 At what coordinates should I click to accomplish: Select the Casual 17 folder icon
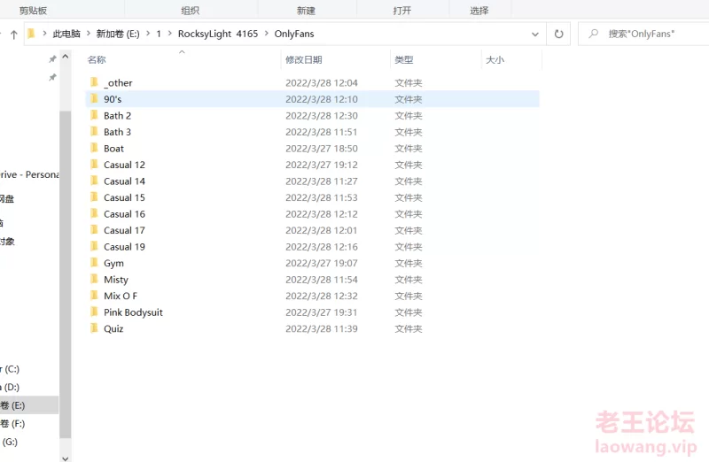click(94, 230)
